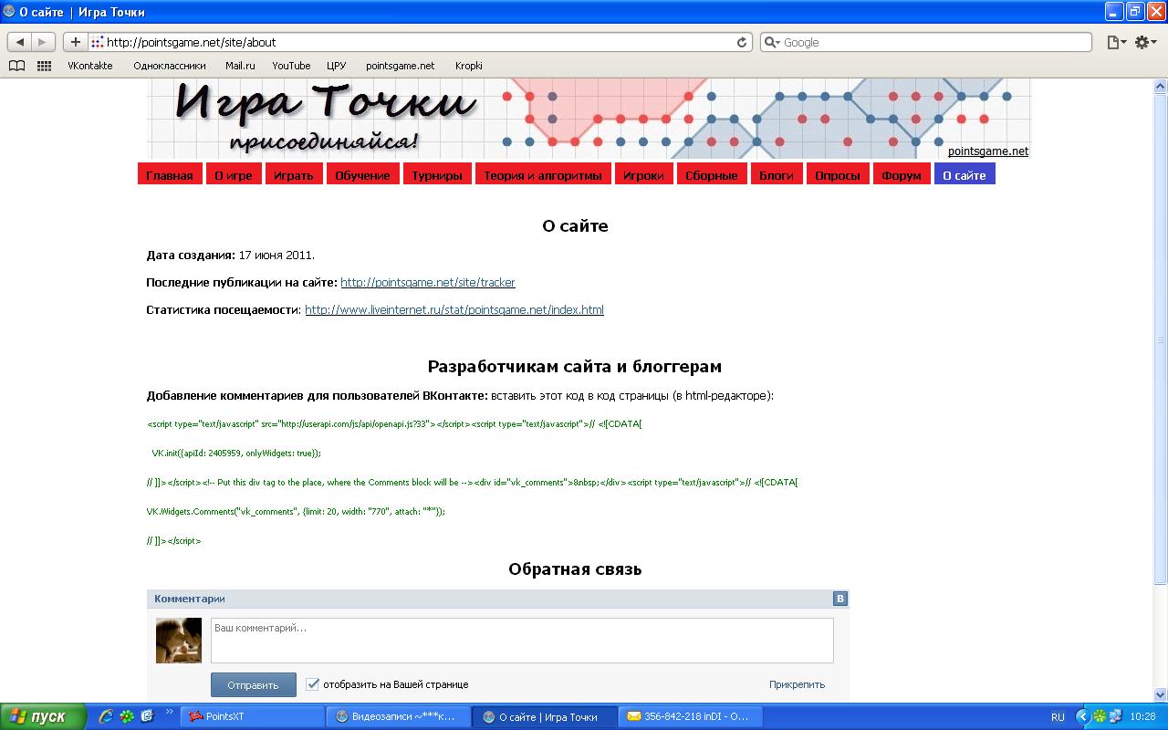Open the green flower quick launch icon
Image resolution: width=1168 pixels, height=730 pixels.
point(127,716)
